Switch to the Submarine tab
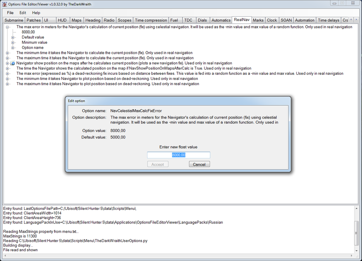Viewport: 362px width, 261px height. (x=14, y=20)
